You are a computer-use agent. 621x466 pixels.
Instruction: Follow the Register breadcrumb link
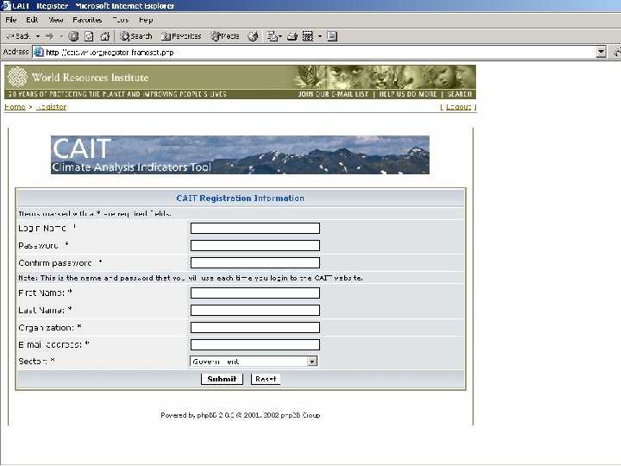pyautogui.click(x=52, y=107)
